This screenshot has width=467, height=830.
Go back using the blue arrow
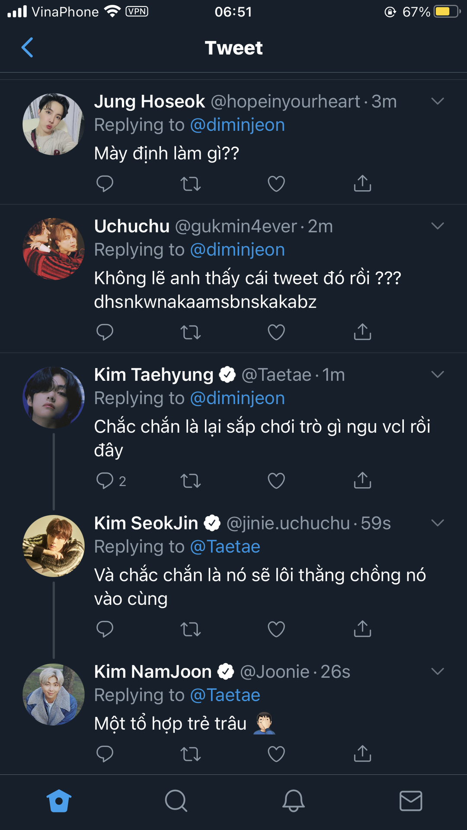[27, 48]
